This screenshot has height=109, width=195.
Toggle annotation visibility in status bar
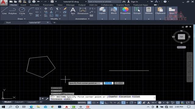click(x=139, y=103)
